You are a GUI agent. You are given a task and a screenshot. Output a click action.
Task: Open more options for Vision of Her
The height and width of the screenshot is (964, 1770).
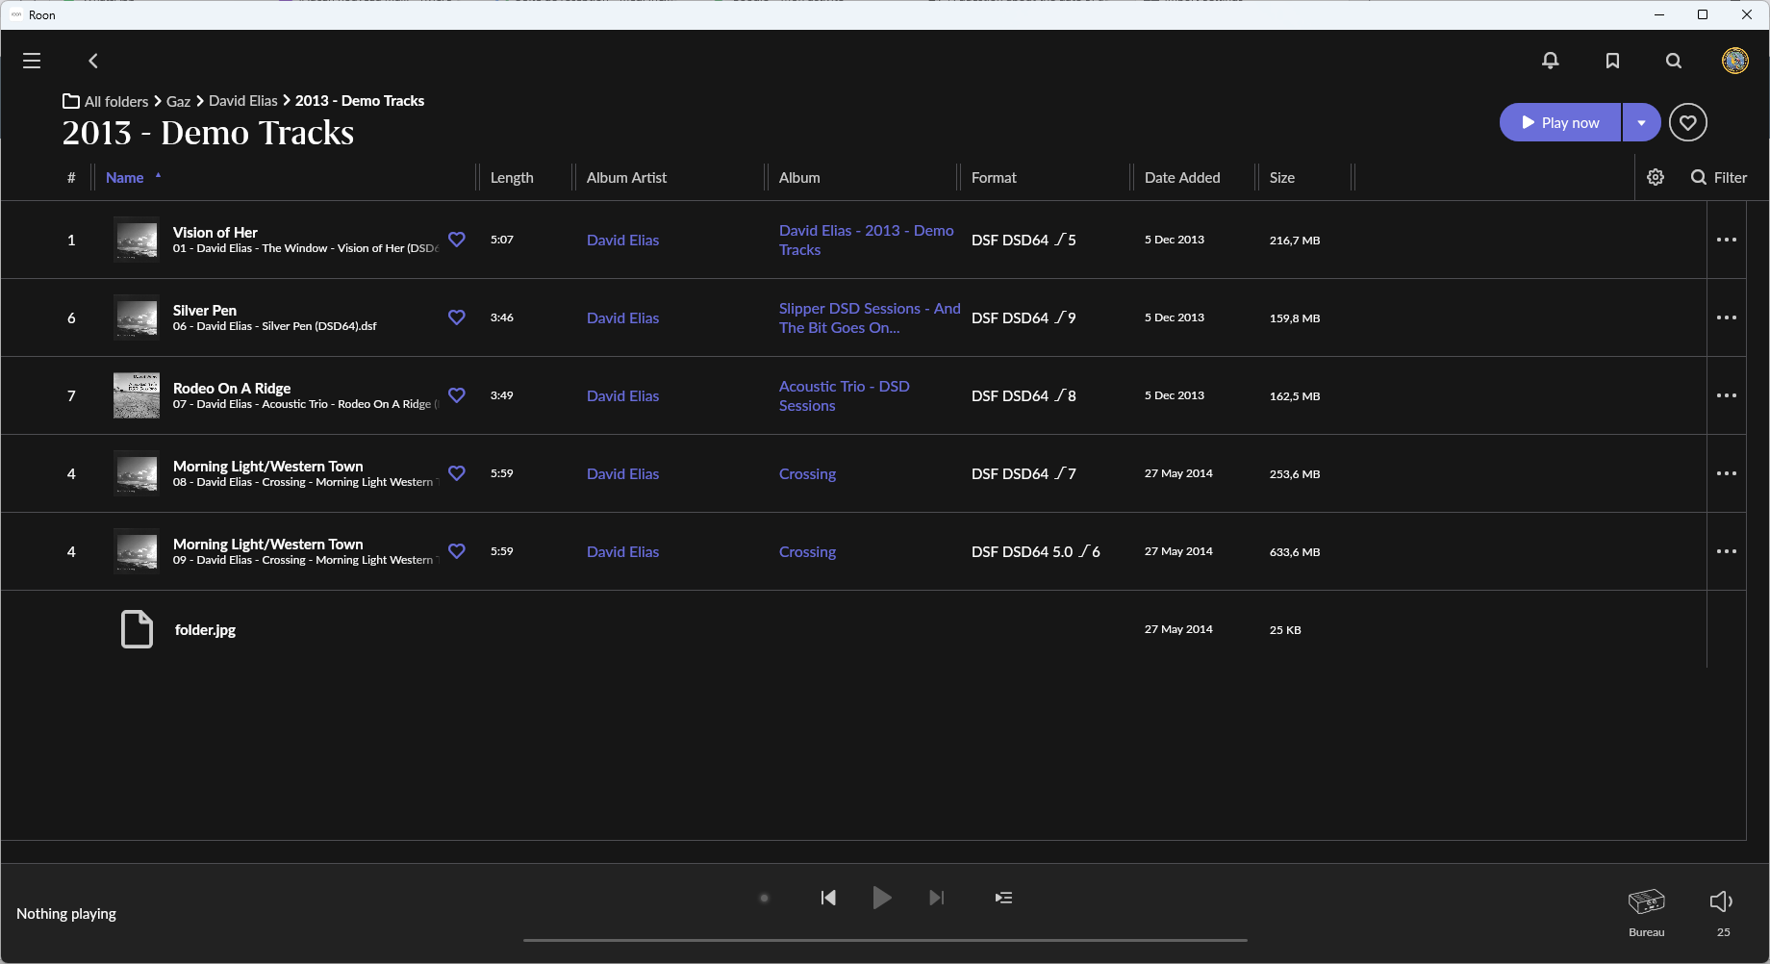tap(1727, 240)
